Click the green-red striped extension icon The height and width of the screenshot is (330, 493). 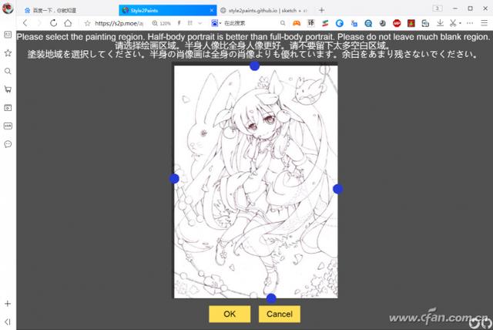point(325,23)
